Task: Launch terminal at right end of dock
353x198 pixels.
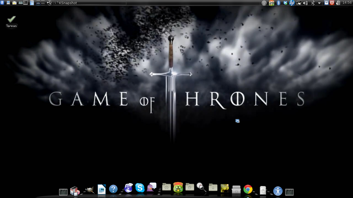Action: [x=289, y=192]
